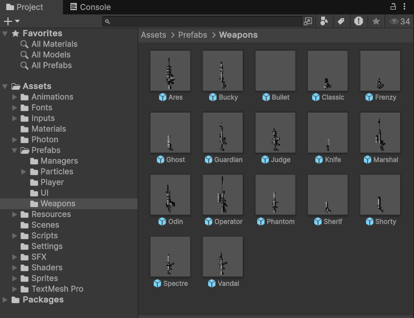Go to Prefabs in breadcrumb
Screen dimensions: 414x318
point(193,35)
